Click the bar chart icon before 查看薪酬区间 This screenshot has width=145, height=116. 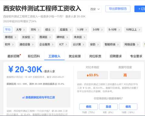point(23,97)
